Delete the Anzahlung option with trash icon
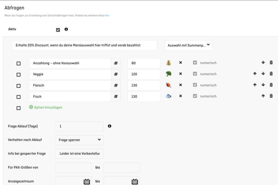Image resolution: width=278 pixels, height=185 pixels. tap(271, 63)
